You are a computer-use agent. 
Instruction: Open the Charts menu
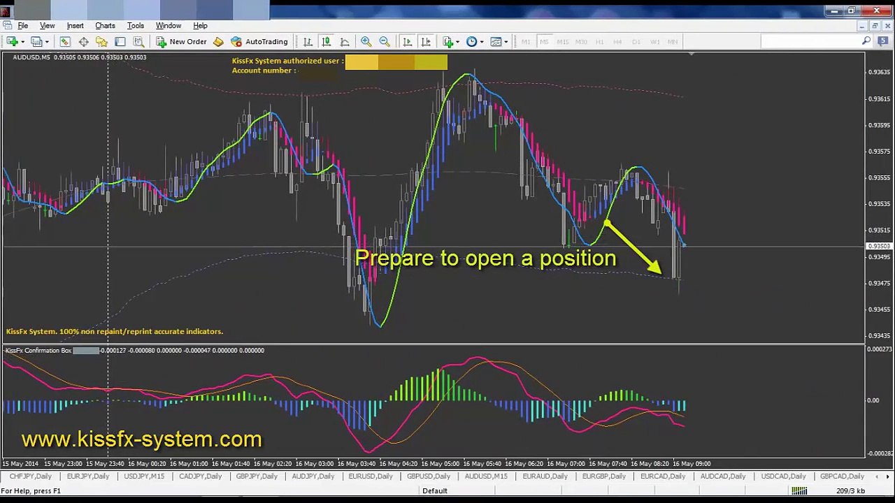coord(105,26)
